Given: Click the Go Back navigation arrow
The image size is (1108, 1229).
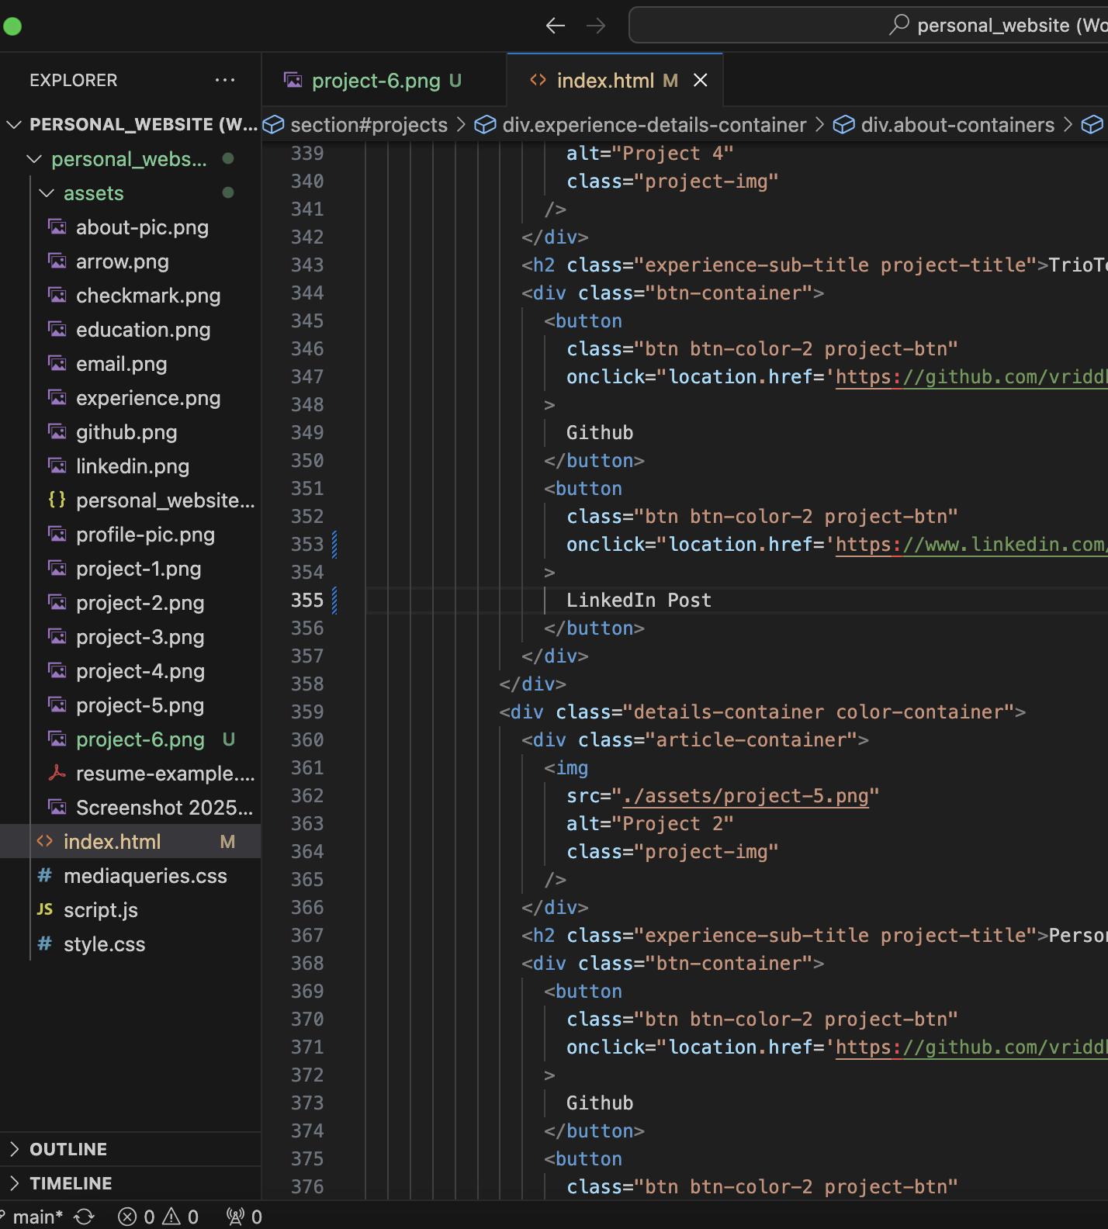Looking at the screenshot, I should [556, 26].
